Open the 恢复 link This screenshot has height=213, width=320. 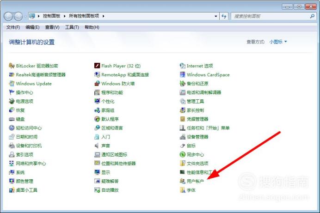tap(20, 110)
